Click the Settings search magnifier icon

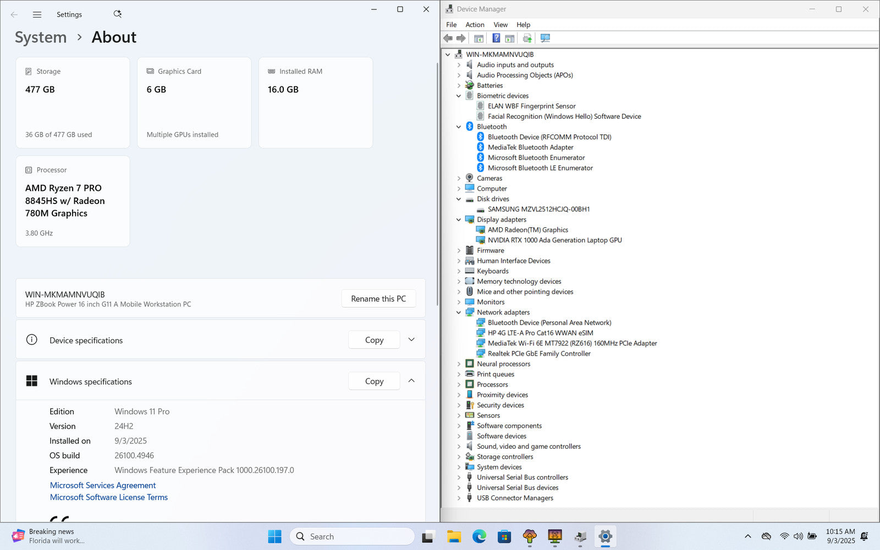click(x=117, y=14)
